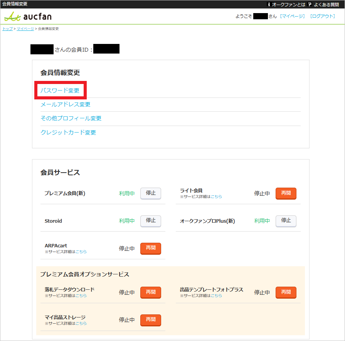This screenshot has height=341, width=345.
Task: Click さんの会員ID label text
Action: coord(74,50)
